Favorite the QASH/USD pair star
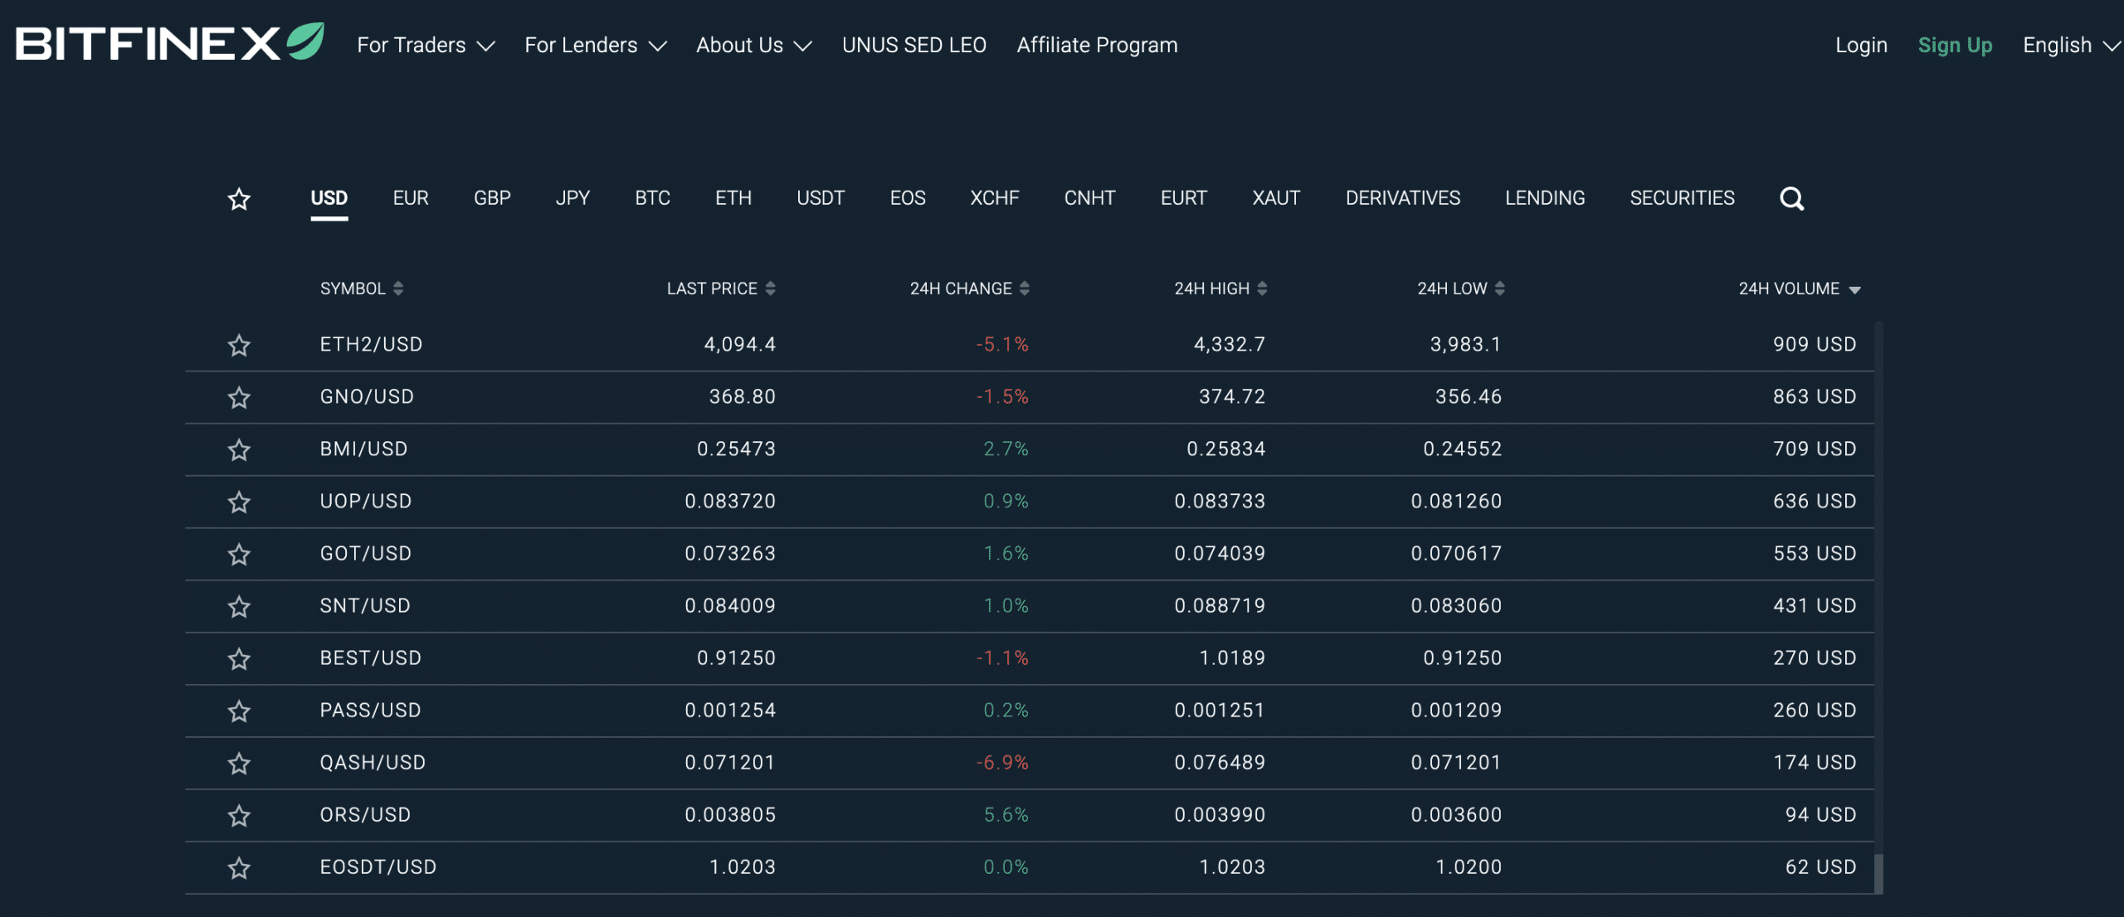 click(x=239, y=763)
